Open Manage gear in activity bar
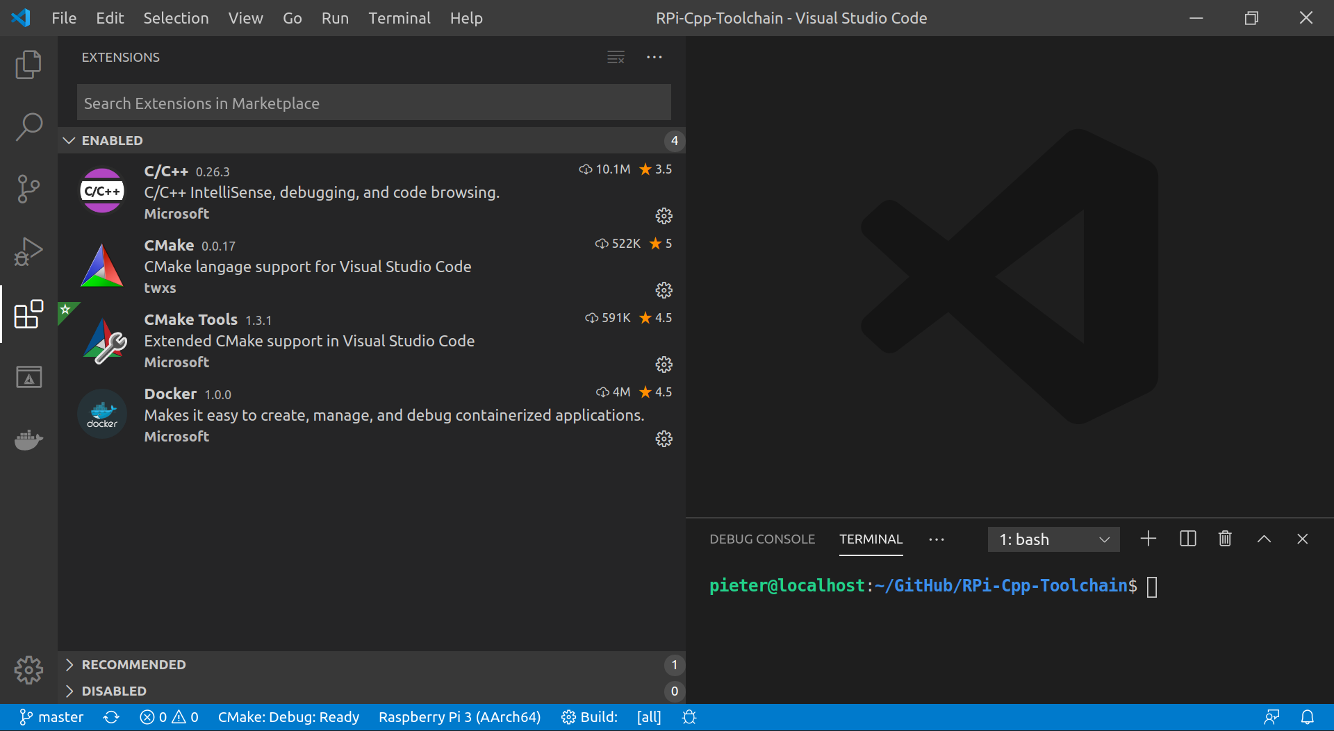The height and width of the screenshot is (731, 1334). [x=28, y=670]
